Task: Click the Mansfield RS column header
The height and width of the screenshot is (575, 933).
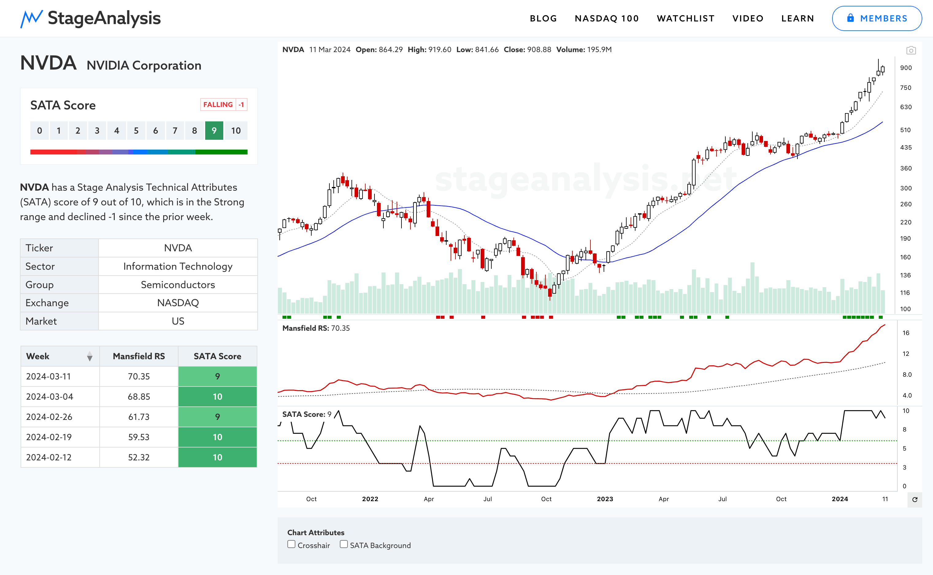Action: 139,356
